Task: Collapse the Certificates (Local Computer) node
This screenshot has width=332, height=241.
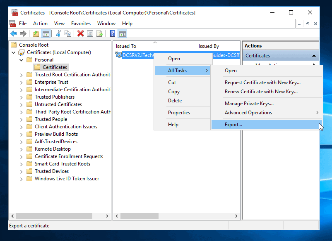Action: (x=14, y=52)
